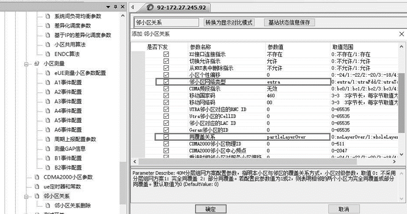Click the eutra value of 邻小区网络类型
This screenshot has height=214, width=407.
point(273,82)
